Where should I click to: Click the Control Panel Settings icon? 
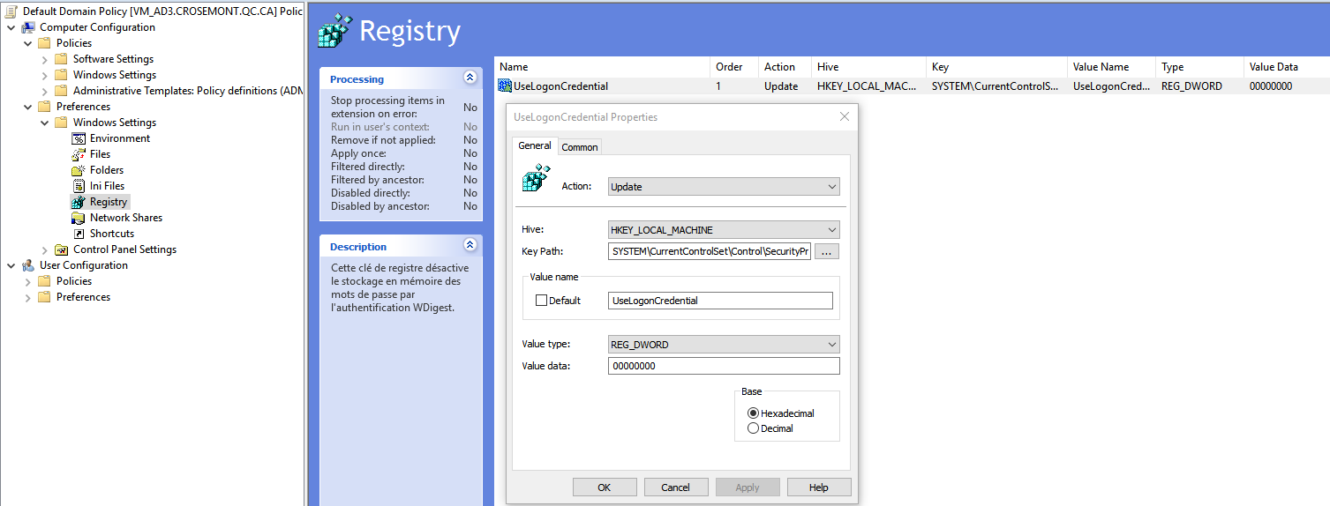click(61, 249)
